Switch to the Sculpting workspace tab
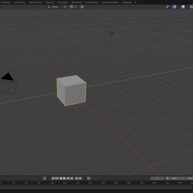Image resolution: width=193 pixels, height=193 pixels. pos(5,2)
